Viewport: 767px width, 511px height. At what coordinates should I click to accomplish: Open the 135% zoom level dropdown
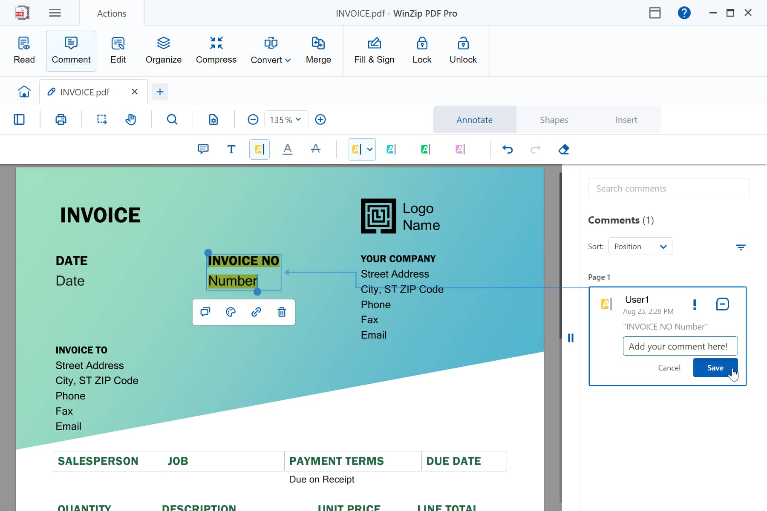[x=285, y=120]
